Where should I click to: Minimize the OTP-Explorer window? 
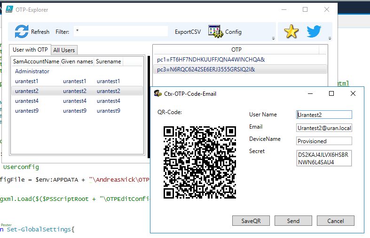click(x=284, y=10)
